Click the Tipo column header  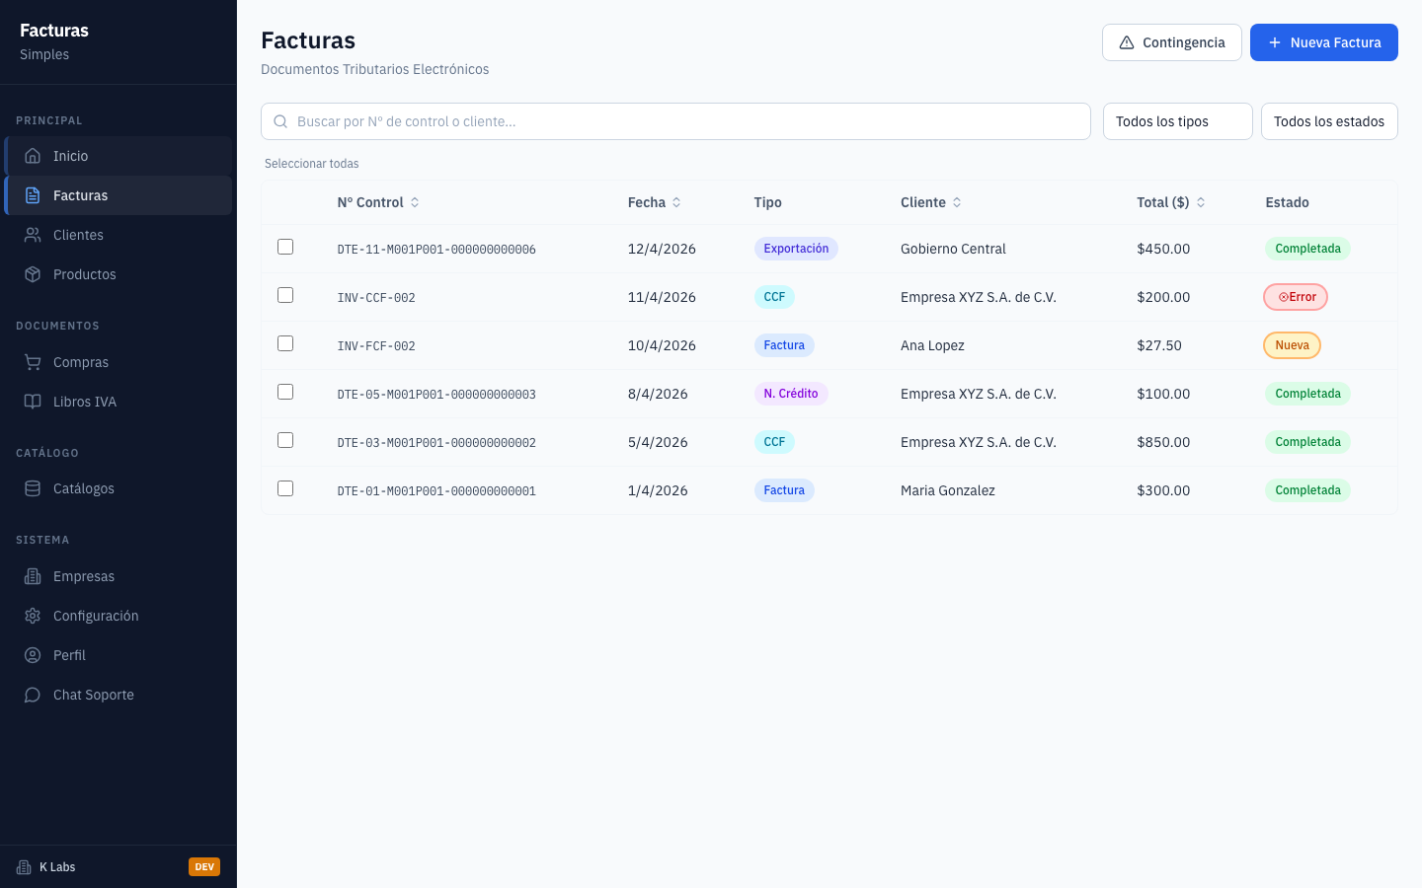(767, 202)
